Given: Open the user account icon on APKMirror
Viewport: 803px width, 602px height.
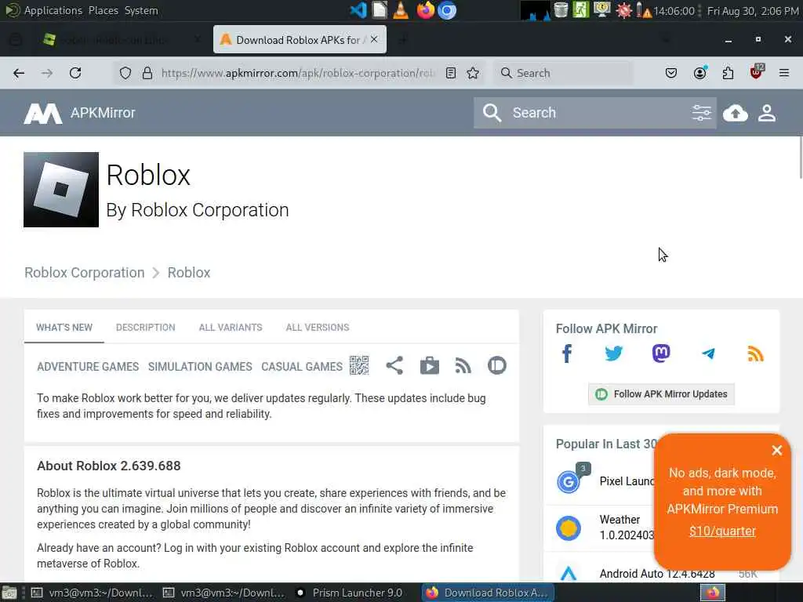Looking at the screenshot, I should tap(767, 113).
